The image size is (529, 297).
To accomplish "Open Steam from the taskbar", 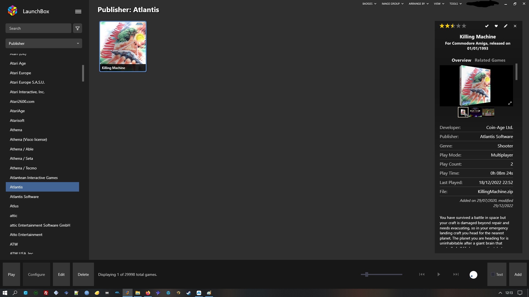I will coord(189,293).
